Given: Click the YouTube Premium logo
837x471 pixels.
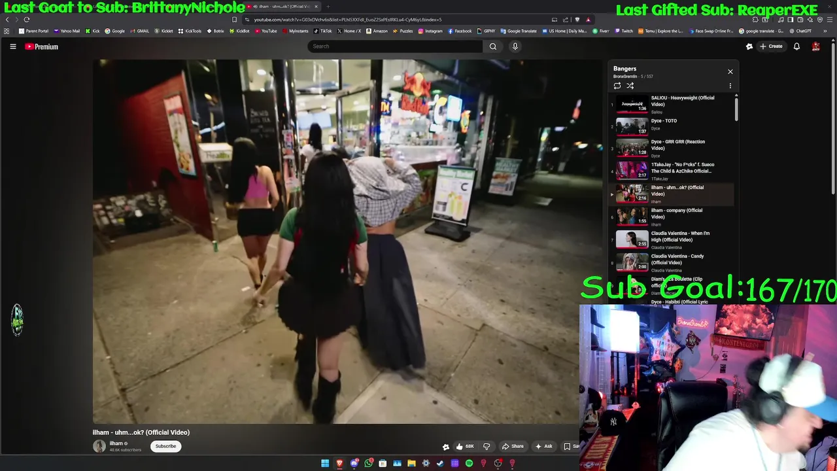Looking at the screenshot, I should click(x=42, y=46).
